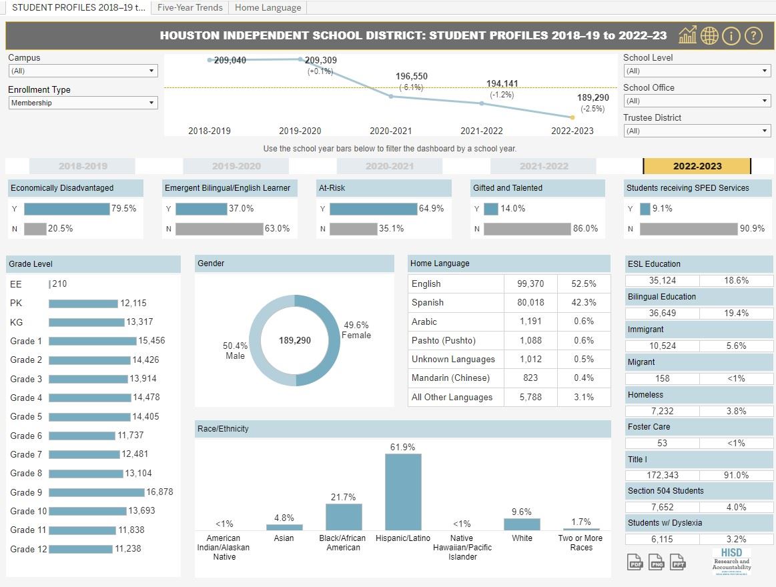Click the globe icon in header
Image resolution: width=776 pixels, height=587 pixels.
click(x=709, y=35)
